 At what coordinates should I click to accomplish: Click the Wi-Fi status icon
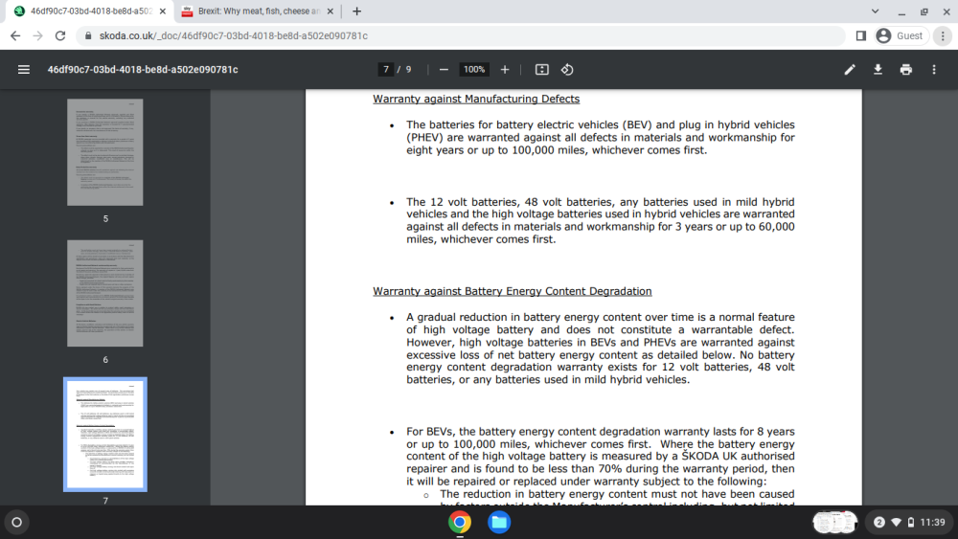(x=897, y=523)
